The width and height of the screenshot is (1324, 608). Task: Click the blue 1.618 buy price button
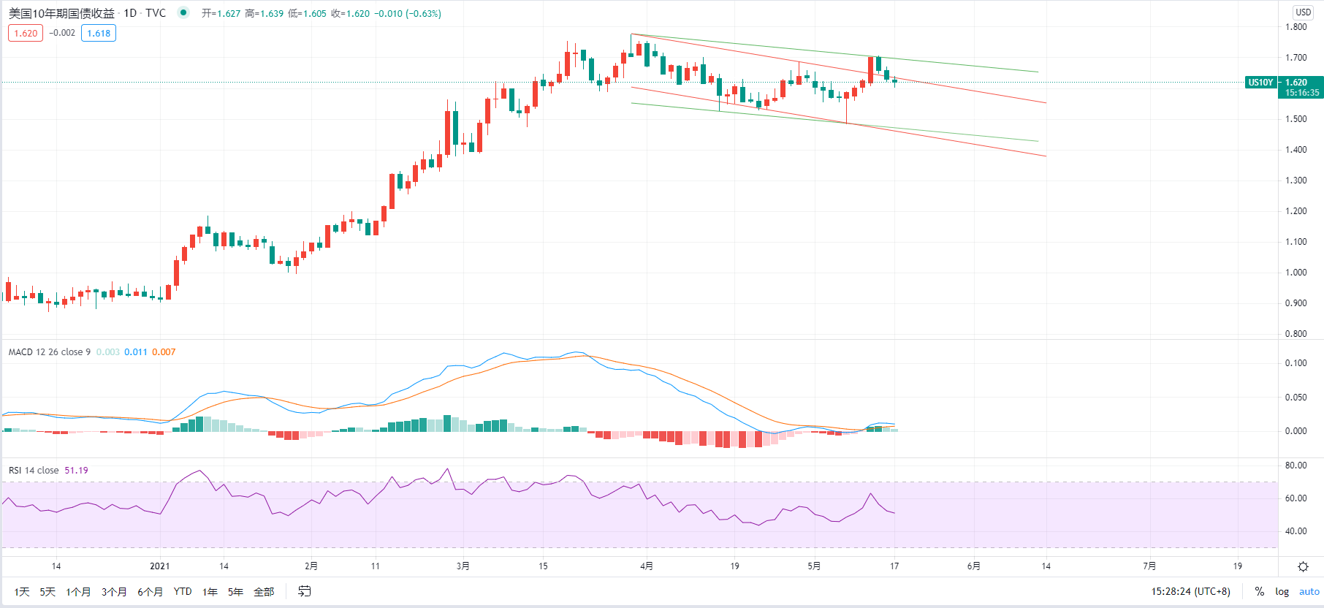(x=99, y=33)
